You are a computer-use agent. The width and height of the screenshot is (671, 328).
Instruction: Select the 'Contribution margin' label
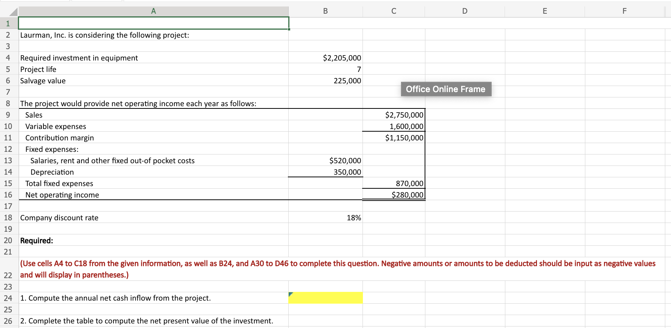coord(59,138)
